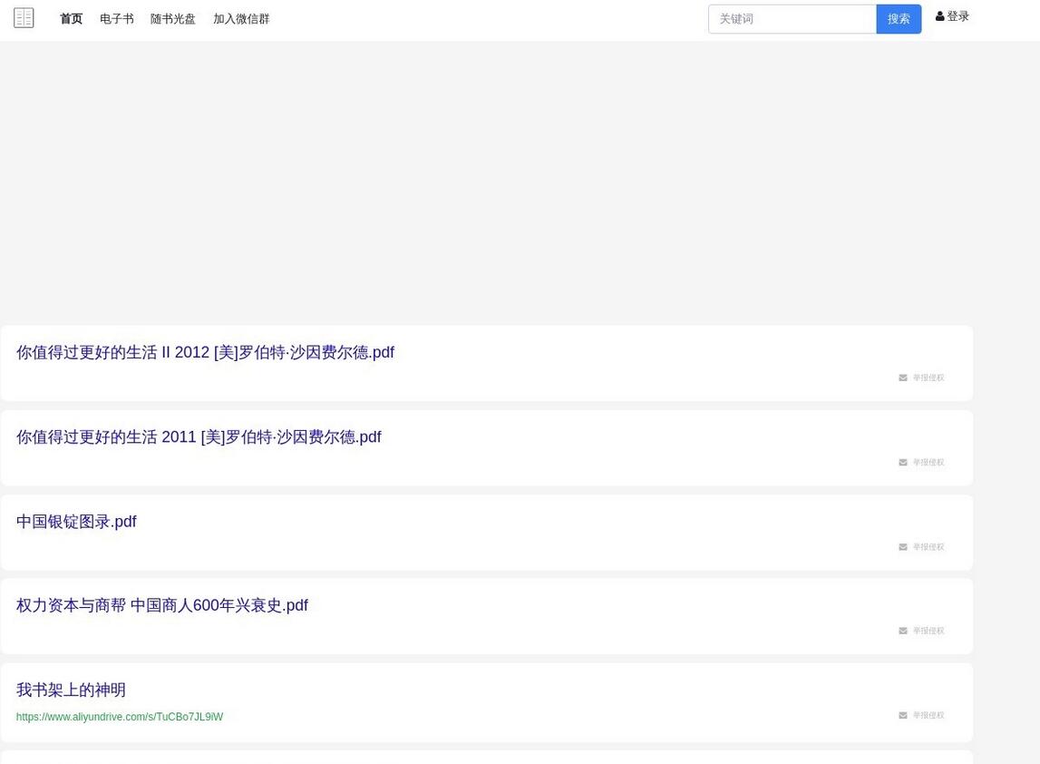Open the 中国银锭图录.pdf link

click(x=76, y=522)
